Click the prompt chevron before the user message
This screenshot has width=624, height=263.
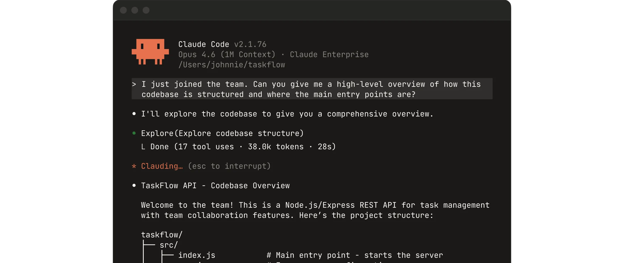click(134, 84)
